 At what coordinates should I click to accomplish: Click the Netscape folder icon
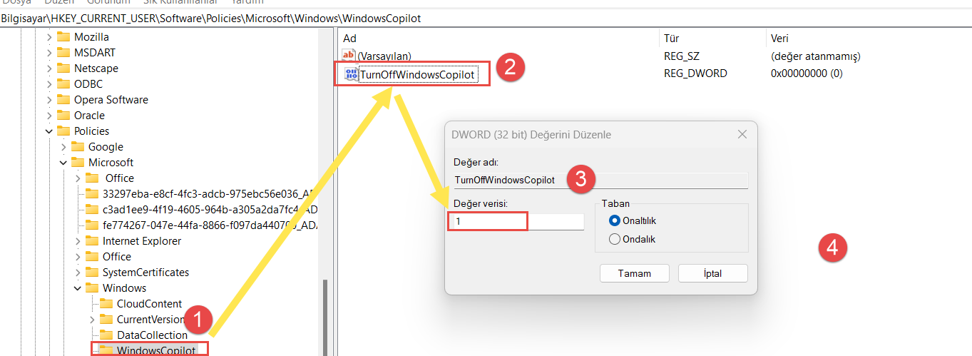point(63,68)
